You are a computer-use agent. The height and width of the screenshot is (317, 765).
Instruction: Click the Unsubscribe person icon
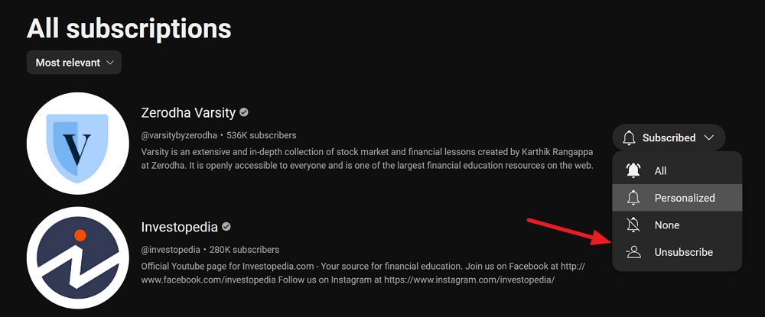pyautogui.click(x=633, y=252)
